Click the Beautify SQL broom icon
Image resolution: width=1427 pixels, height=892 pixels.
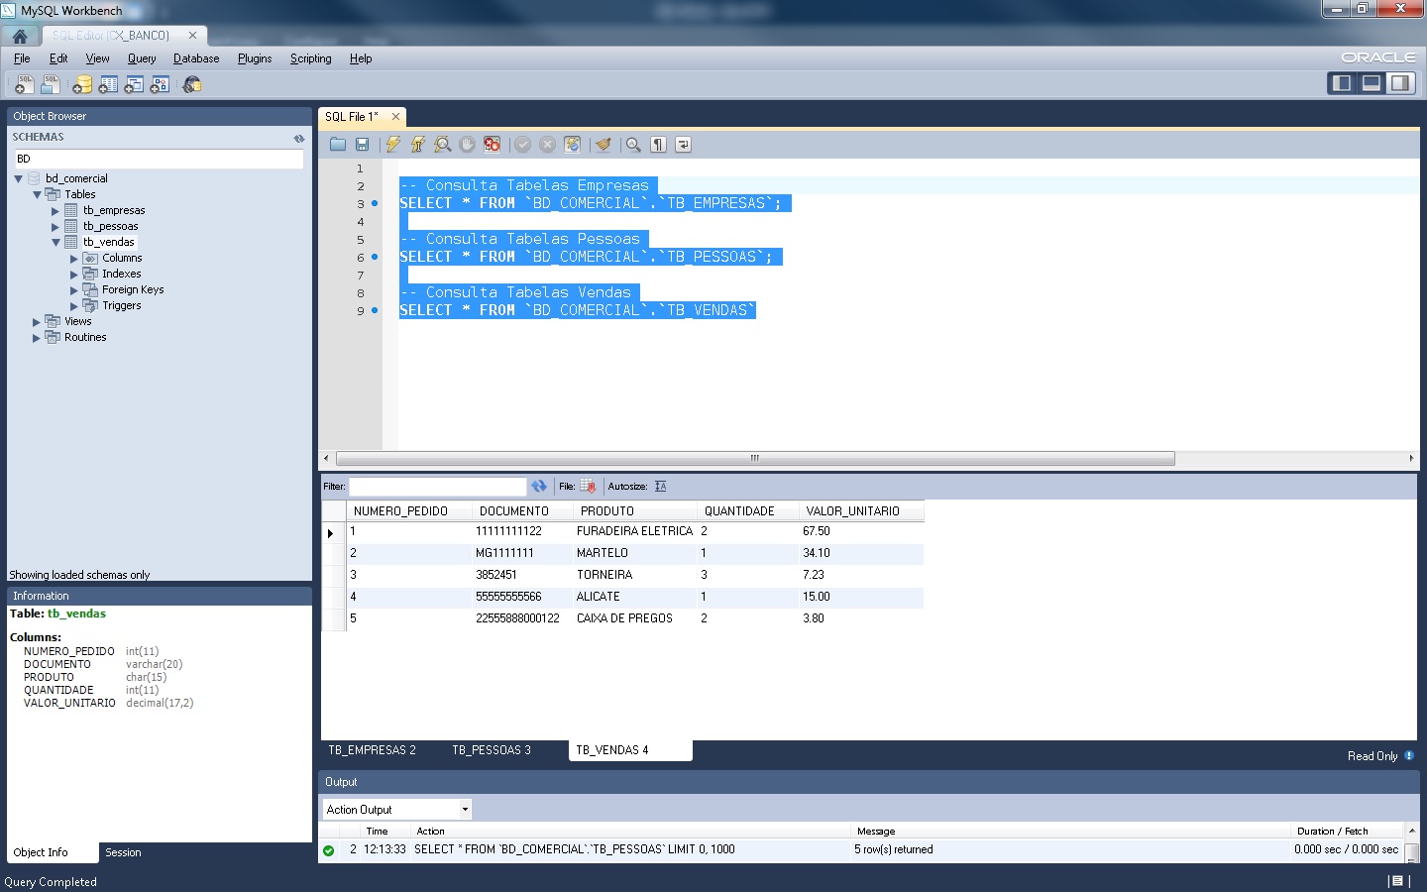pos(604,145)
